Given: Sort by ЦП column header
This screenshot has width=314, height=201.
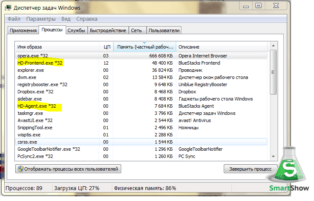Looking at the screenshot, I should (x=106, y=47).
